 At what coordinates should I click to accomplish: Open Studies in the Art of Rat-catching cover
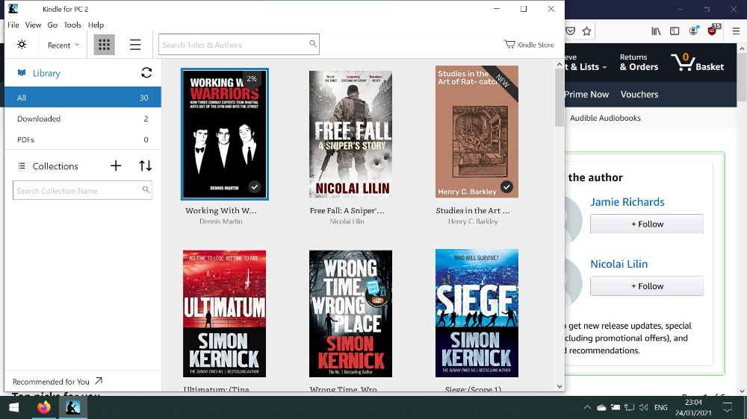coord(477,132)
